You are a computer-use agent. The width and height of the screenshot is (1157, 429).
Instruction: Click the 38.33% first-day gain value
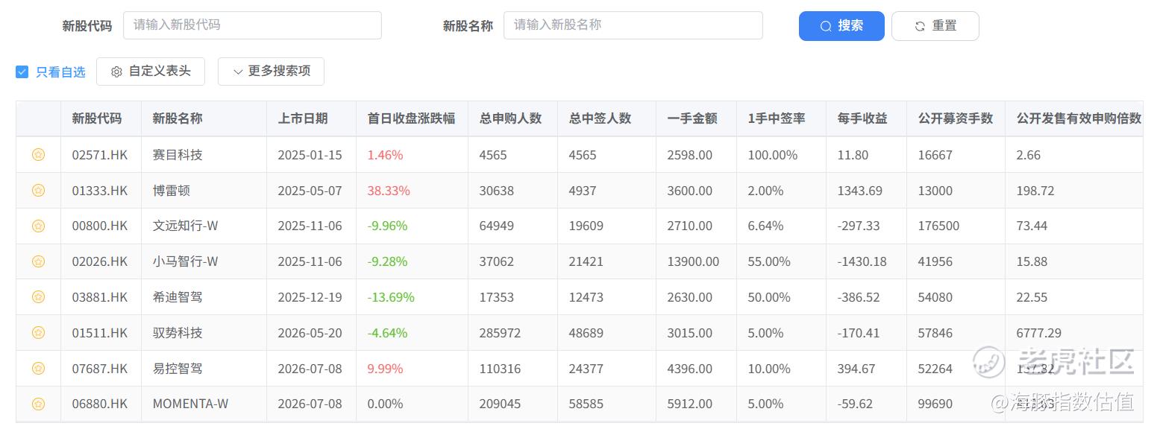click(x=389, y=191)
